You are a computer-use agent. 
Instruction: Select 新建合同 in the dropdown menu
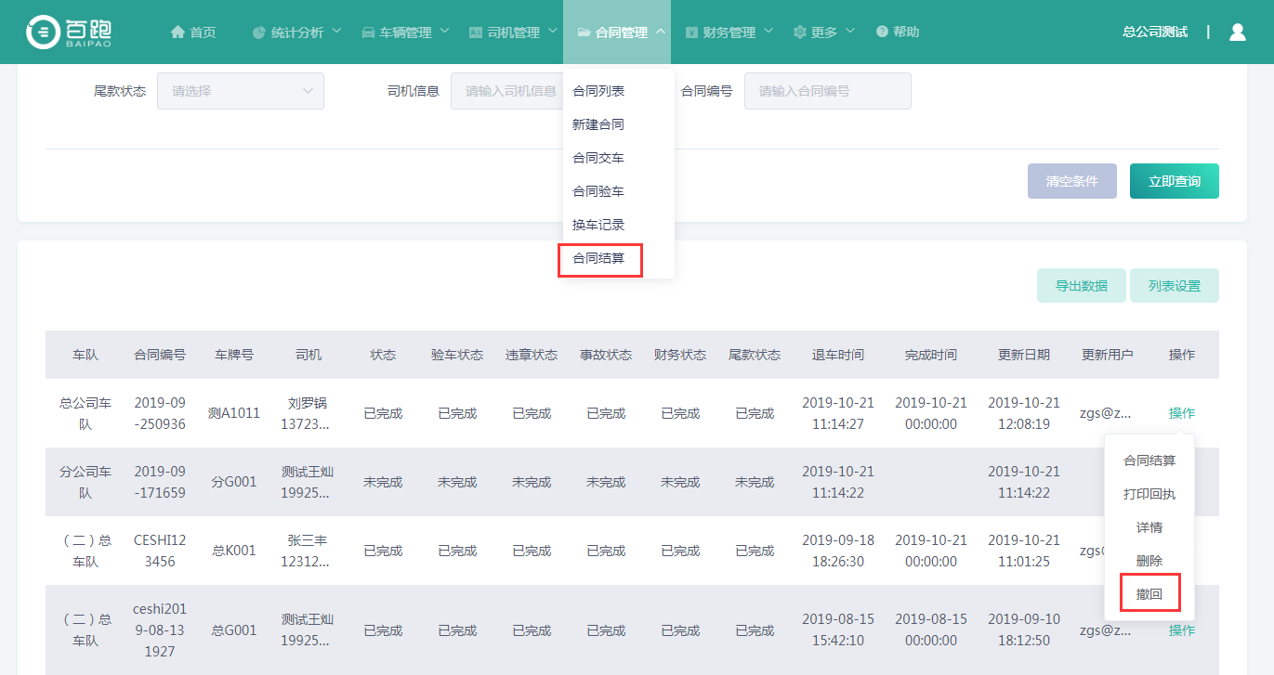[598, 124]
